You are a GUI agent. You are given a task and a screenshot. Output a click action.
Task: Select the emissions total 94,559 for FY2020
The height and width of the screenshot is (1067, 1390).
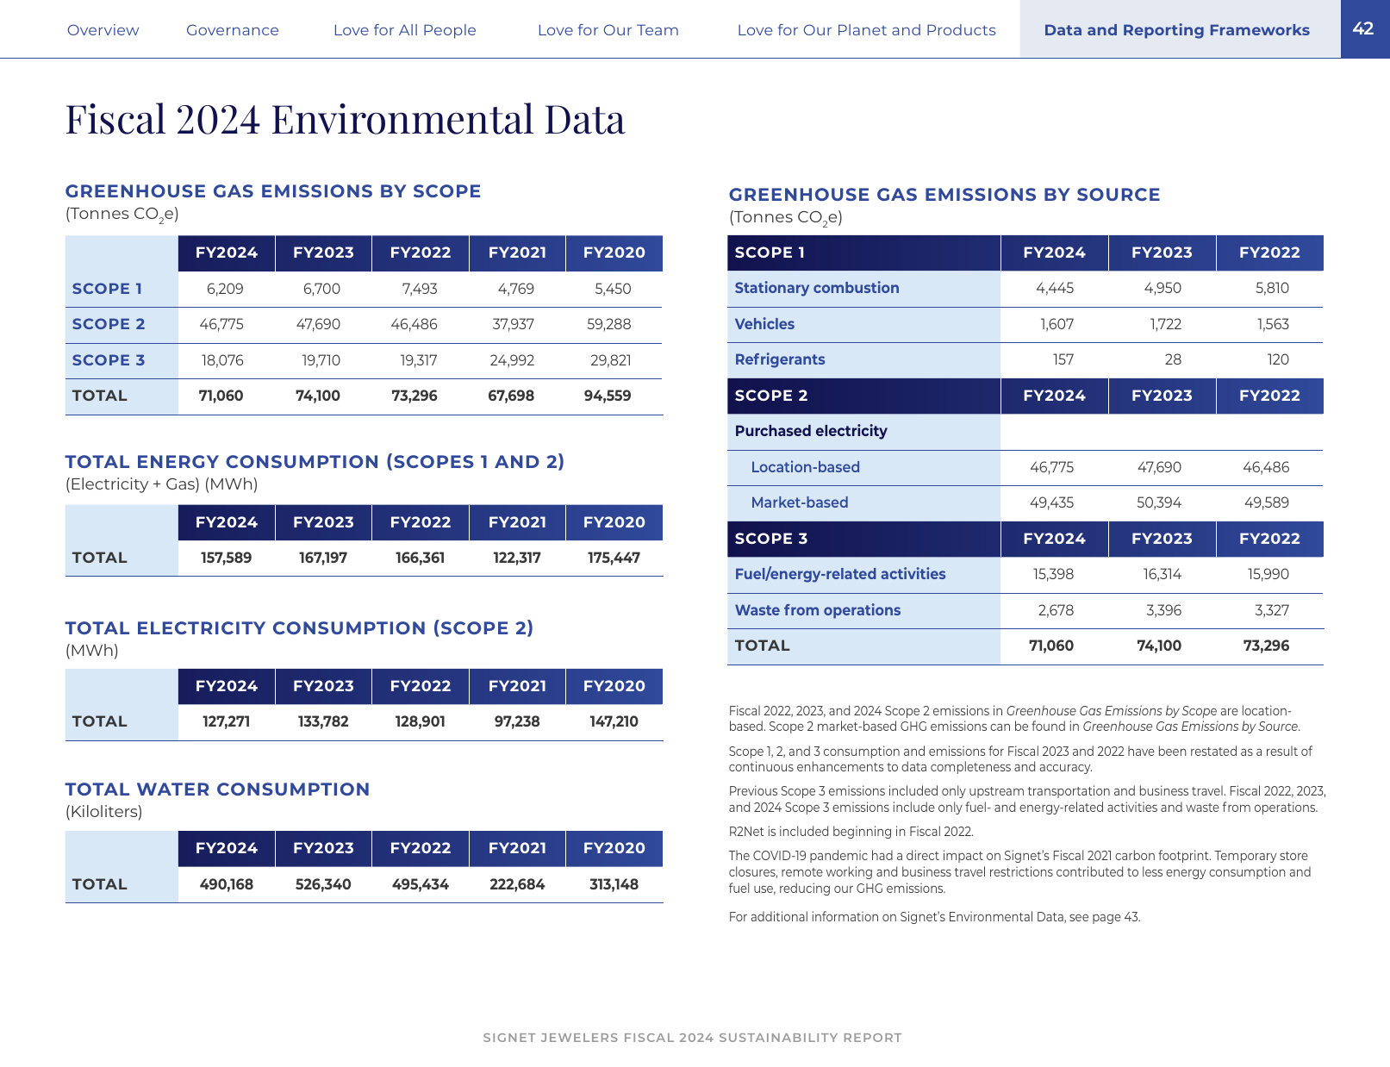608,396
